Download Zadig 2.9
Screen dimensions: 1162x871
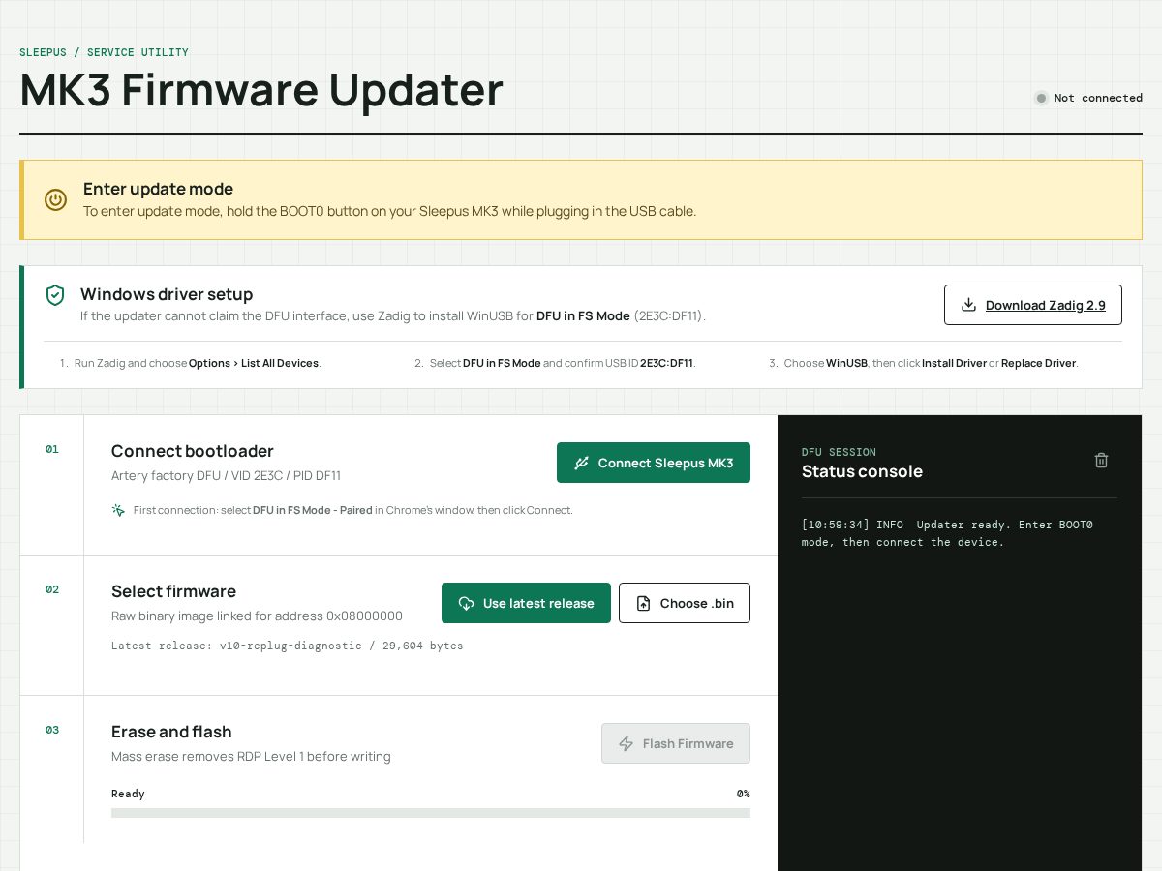(1033, 305)
